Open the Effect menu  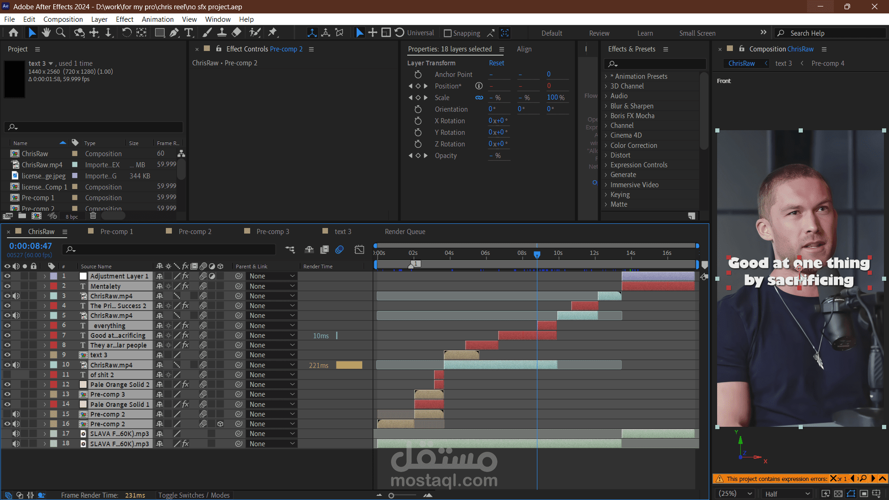(125, 19)
